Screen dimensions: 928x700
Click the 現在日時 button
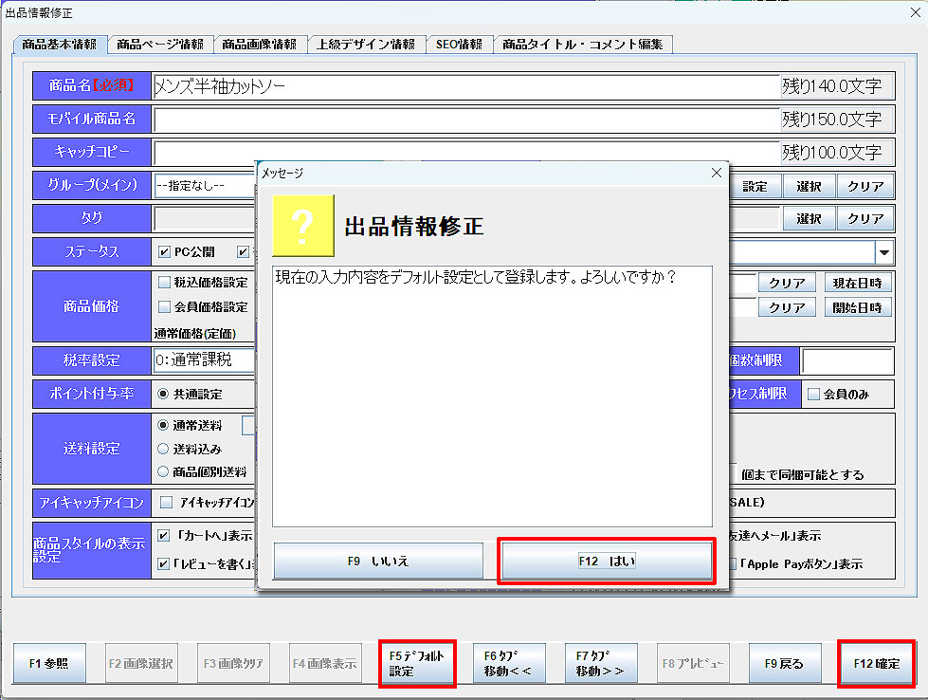858,283
